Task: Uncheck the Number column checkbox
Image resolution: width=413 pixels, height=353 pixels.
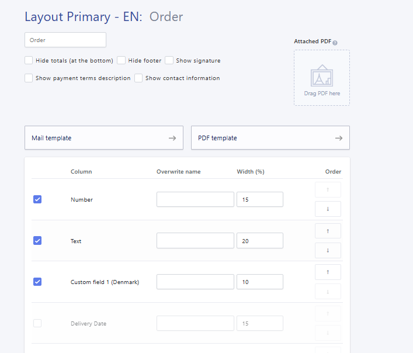Action: [37, 199]
